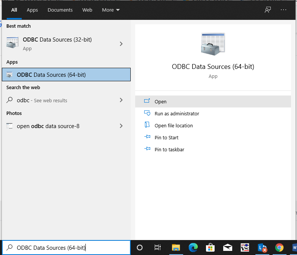The image size is (297, 255).
Task: Select Pin to taskbar option
Action: tap(169, 149)
